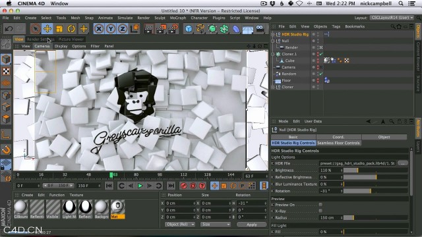Image resolution: width=422 pixels, height=237 pixels.
Task: Toggle Random effector enable checkmark
Action: pos(321,74)
